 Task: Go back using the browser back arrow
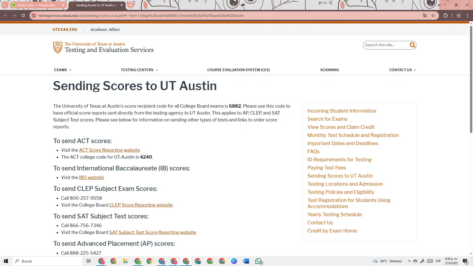(x=5, y=15)
